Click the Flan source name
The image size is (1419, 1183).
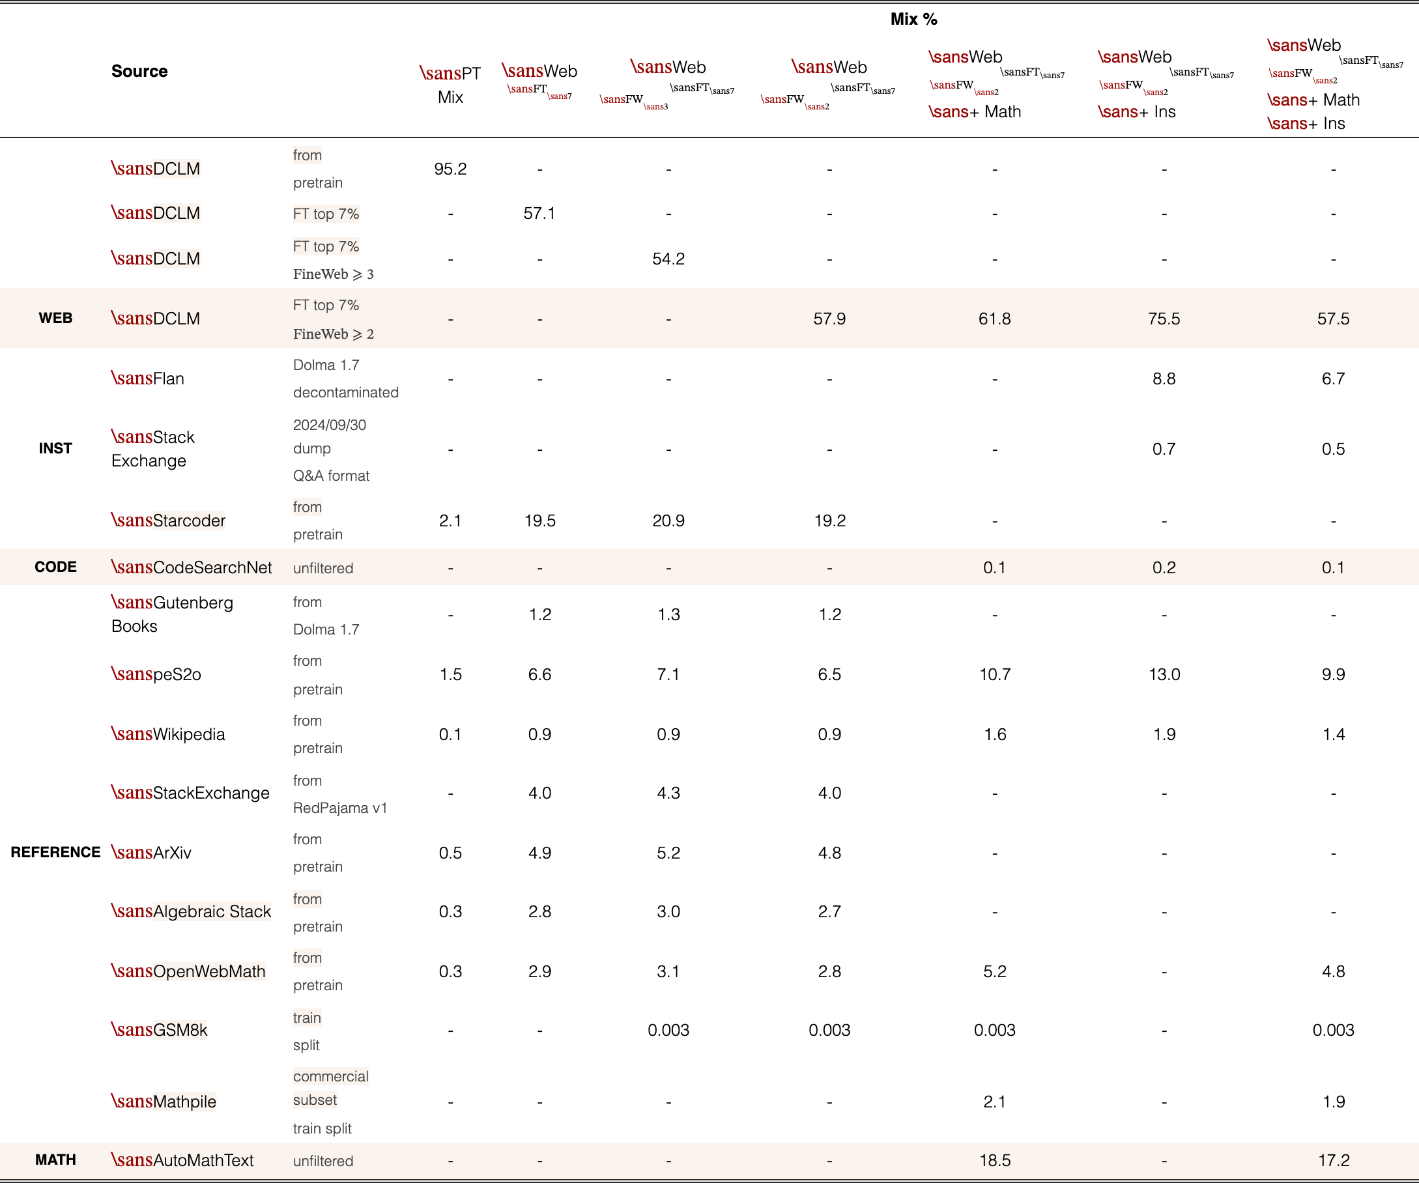pyautogui.click(x=147, y=378)
